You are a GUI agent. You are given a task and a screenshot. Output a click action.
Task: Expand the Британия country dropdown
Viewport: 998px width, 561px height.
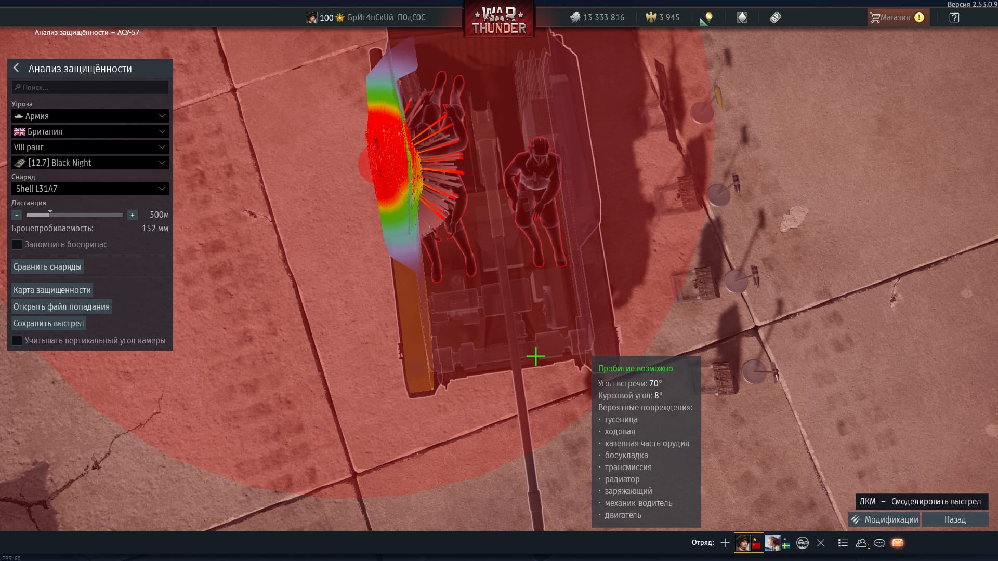click(90, 131)
